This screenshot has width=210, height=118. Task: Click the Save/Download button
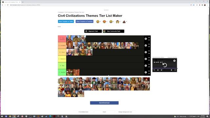pos(104,103)
